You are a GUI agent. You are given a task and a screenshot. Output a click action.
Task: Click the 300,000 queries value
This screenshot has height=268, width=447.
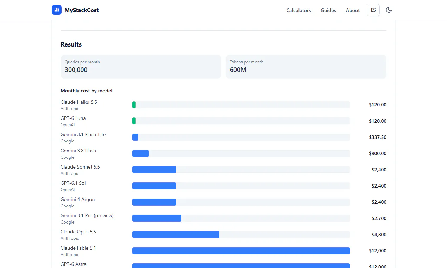(x=76, y=70)
